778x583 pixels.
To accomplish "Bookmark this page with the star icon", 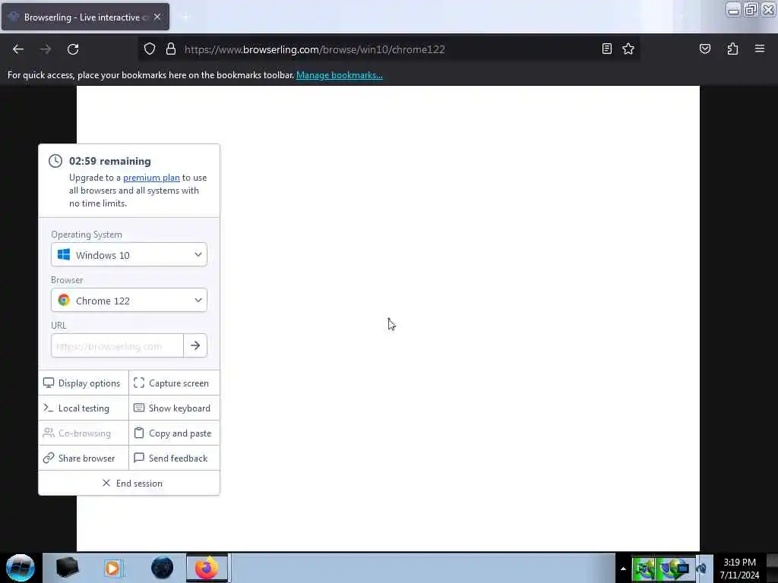I will pyautogui.click(x=628, y=49).
